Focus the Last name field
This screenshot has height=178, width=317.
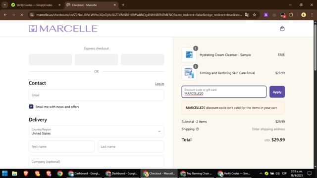(131, 146)
